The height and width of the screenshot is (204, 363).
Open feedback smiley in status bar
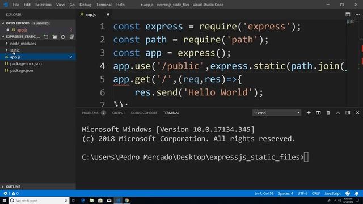point(348,193)
